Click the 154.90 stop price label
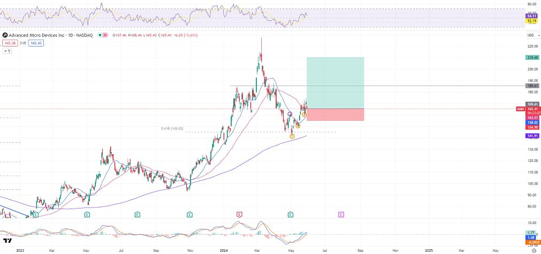Screen dimensions: 541x254 pos(532,127)
